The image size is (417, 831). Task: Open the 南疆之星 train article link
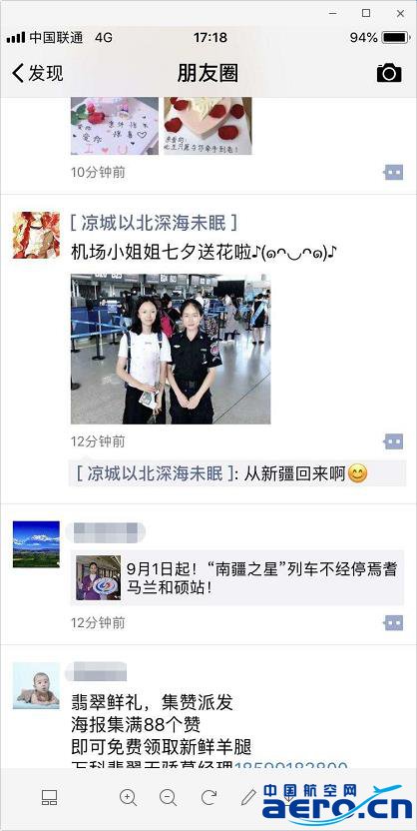(x=237, y=577)
